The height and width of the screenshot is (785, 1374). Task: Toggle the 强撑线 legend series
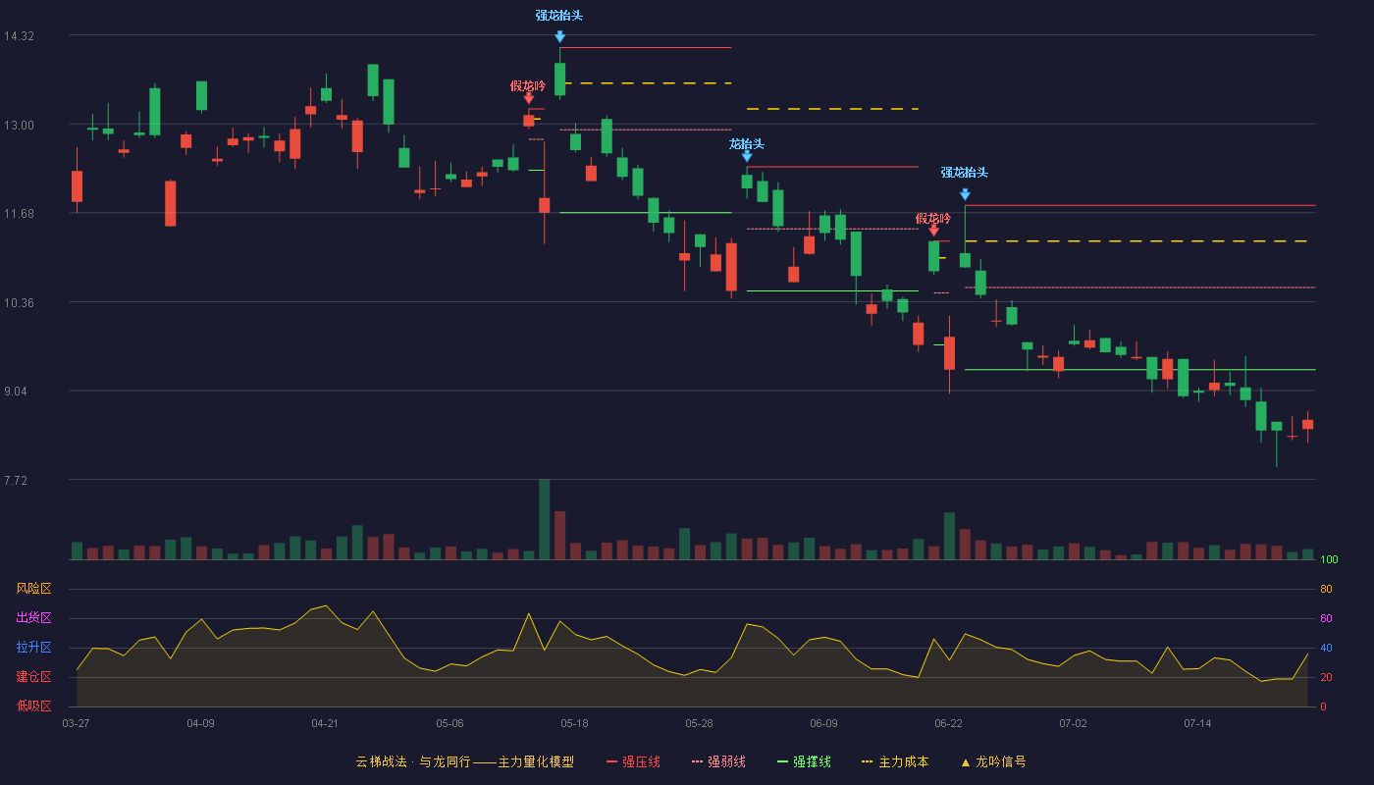click(804, 761)
